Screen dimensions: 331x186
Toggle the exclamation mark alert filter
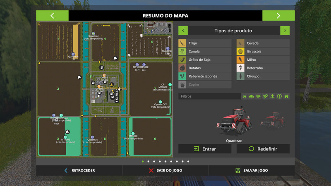point(279,96)
